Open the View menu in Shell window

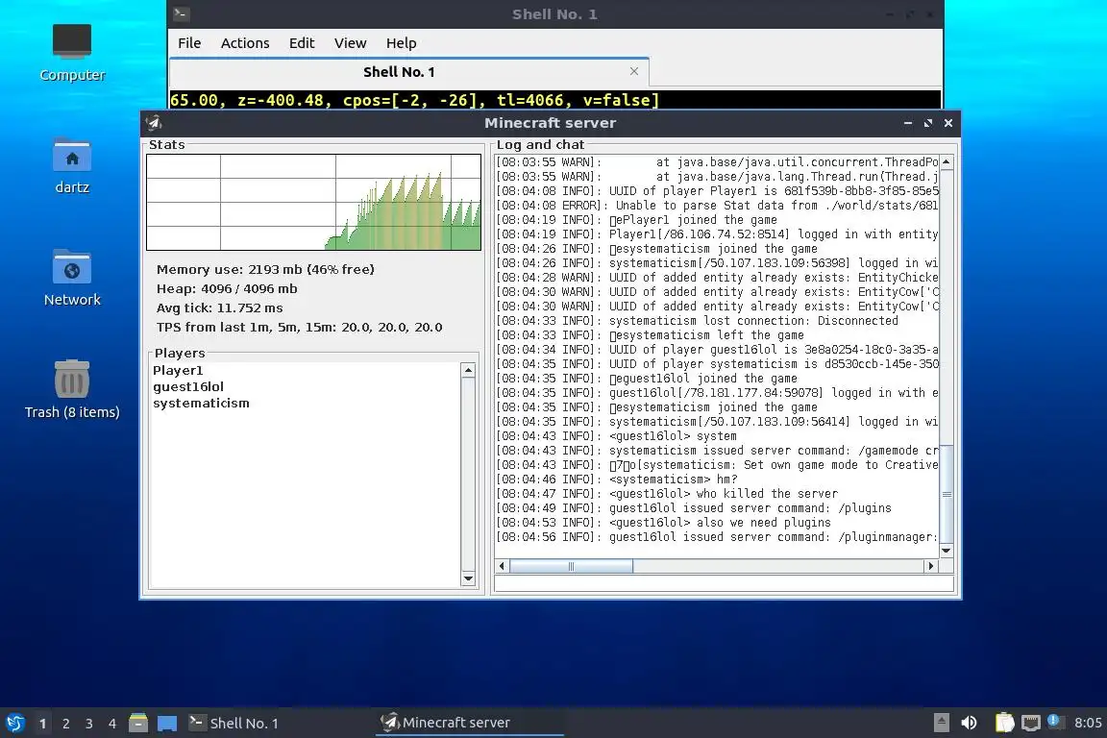[x=350, y=43]
